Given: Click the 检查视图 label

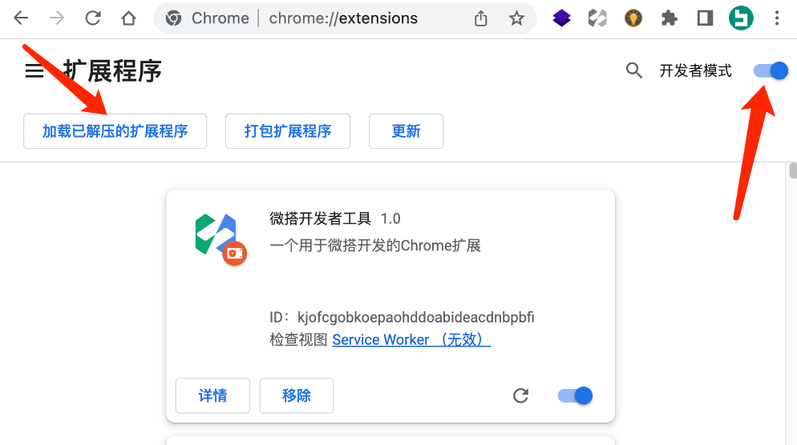Looking at the screenshot, I should point(298,339).
